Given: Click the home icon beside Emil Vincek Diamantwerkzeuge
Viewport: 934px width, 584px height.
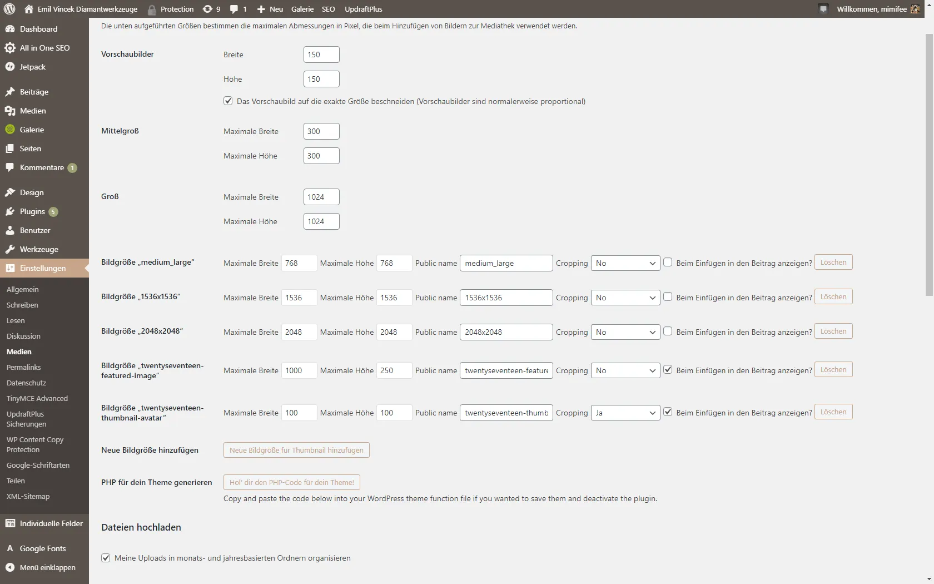Looking at the screenshot, I should [x=29, y=9].
